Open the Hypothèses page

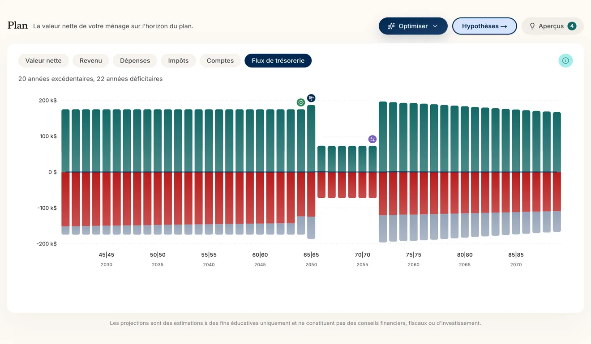point(484,26)
